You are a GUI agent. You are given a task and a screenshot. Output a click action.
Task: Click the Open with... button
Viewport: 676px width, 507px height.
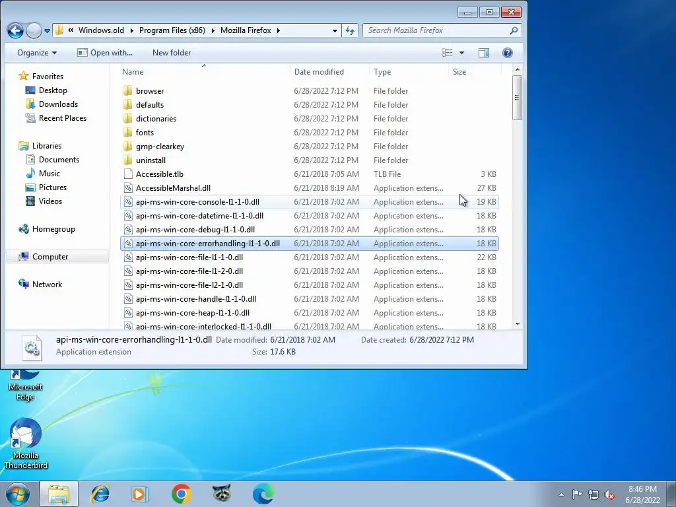click(x=105, y=53)
